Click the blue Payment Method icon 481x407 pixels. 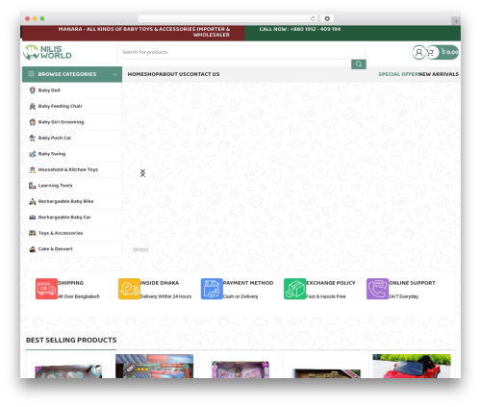click(212, 289)
